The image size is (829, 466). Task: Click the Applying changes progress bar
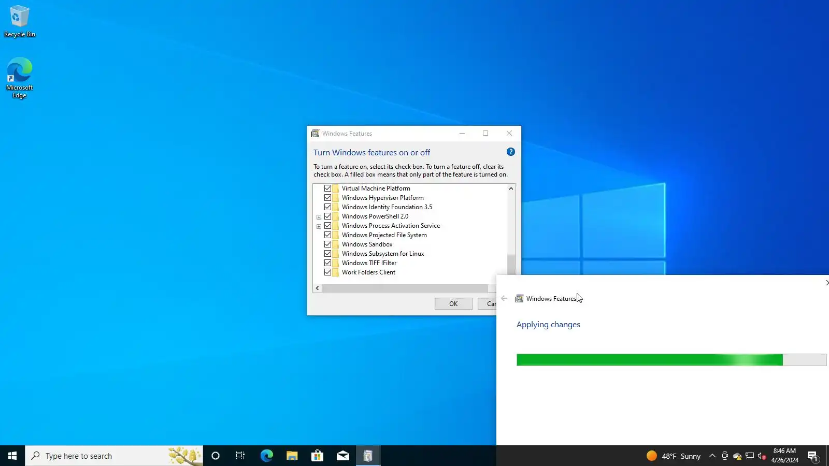click(x=671, y=360)
